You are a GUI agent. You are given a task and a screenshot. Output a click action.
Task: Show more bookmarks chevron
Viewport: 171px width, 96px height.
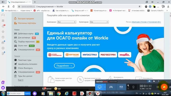click(167, 11)
